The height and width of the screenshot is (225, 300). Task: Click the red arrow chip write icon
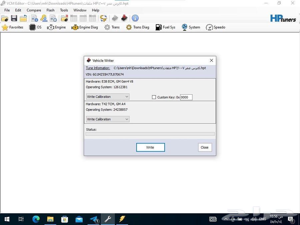click(124, 18)
